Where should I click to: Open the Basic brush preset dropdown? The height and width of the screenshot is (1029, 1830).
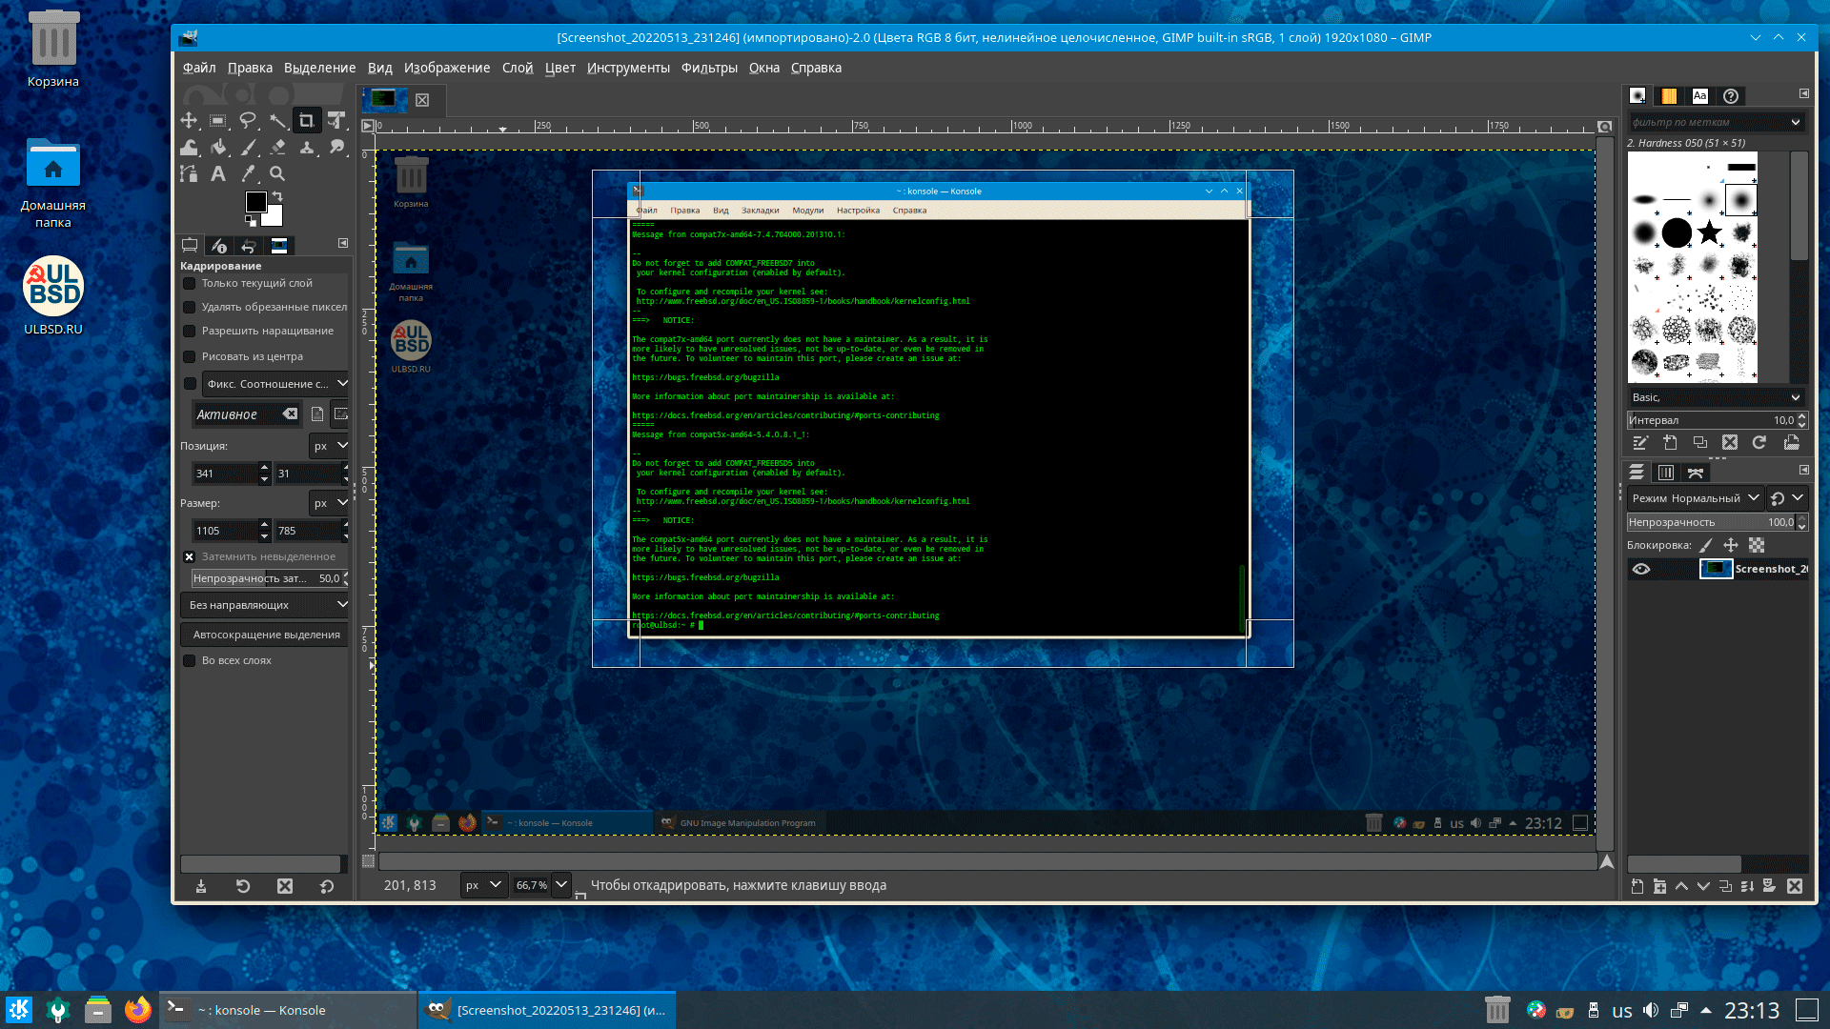point(1716,397)
